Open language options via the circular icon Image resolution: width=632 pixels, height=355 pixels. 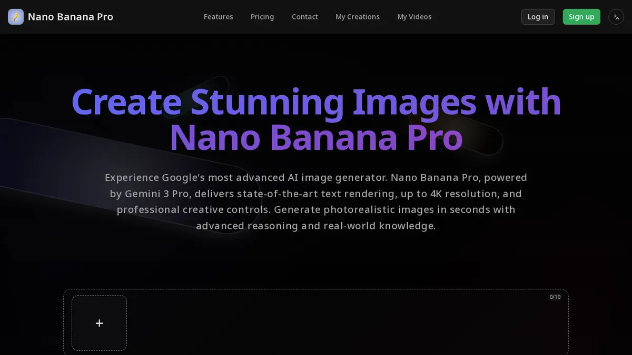616,16
